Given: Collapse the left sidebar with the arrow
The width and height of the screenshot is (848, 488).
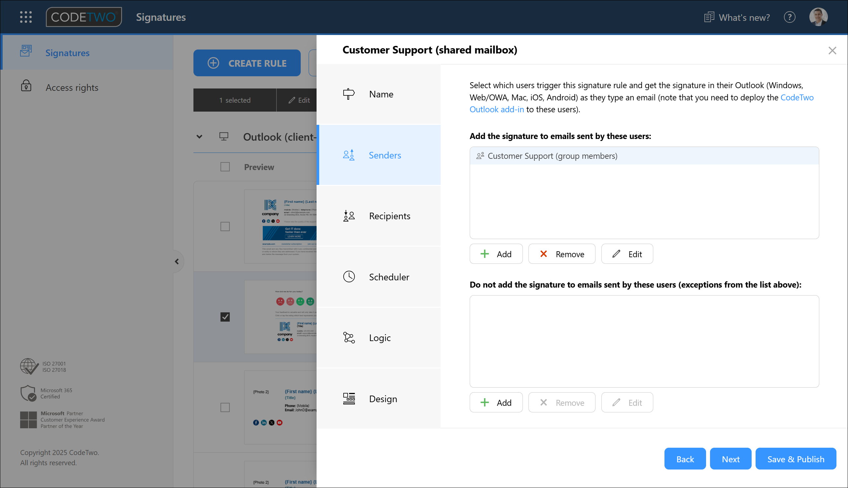Looking at the screenshot, I should (177, 261).
